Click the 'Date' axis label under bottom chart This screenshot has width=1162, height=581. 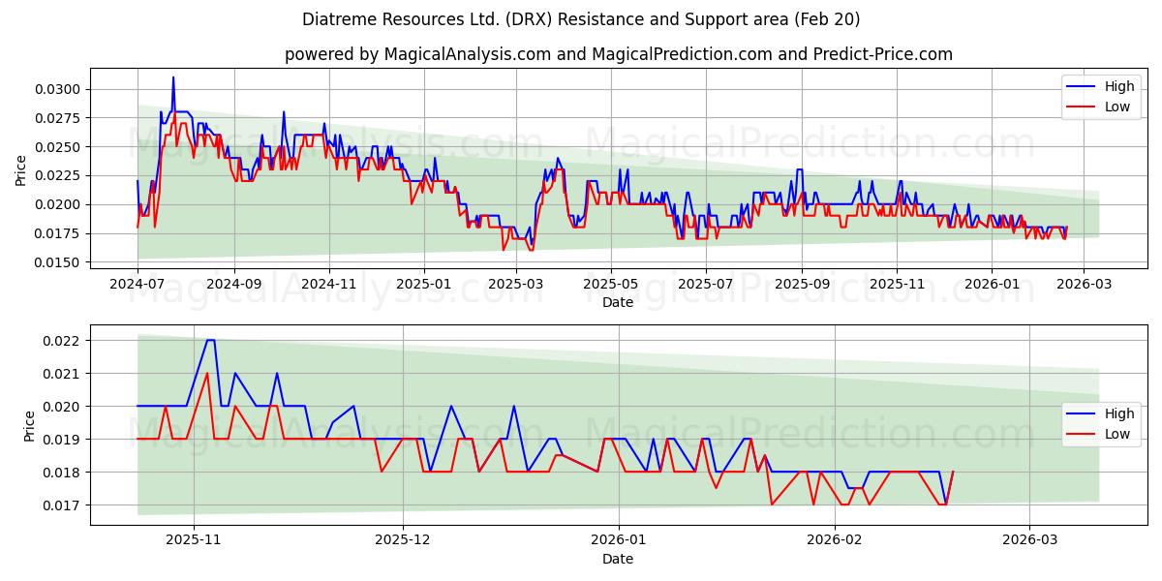pyautogui.click(x=618, y=559)
